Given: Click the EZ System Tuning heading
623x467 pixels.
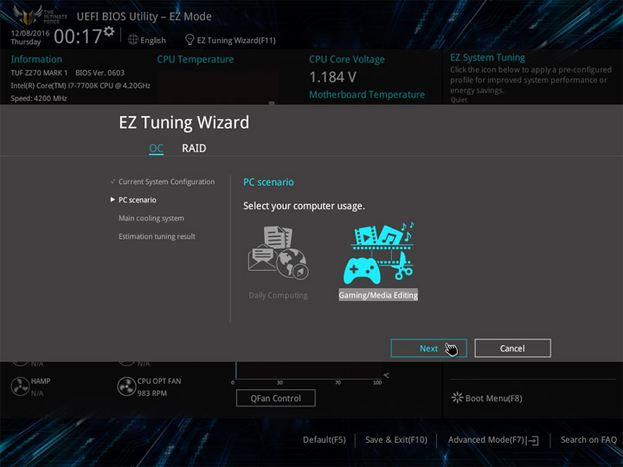Looking at the screenshot, I should click(x=487, y=58).
